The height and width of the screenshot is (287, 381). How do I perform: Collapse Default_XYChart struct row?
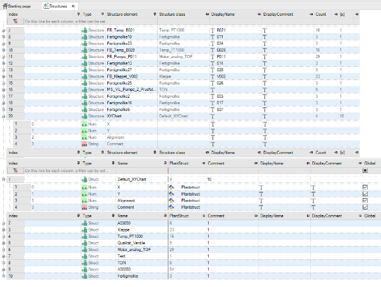3,179
